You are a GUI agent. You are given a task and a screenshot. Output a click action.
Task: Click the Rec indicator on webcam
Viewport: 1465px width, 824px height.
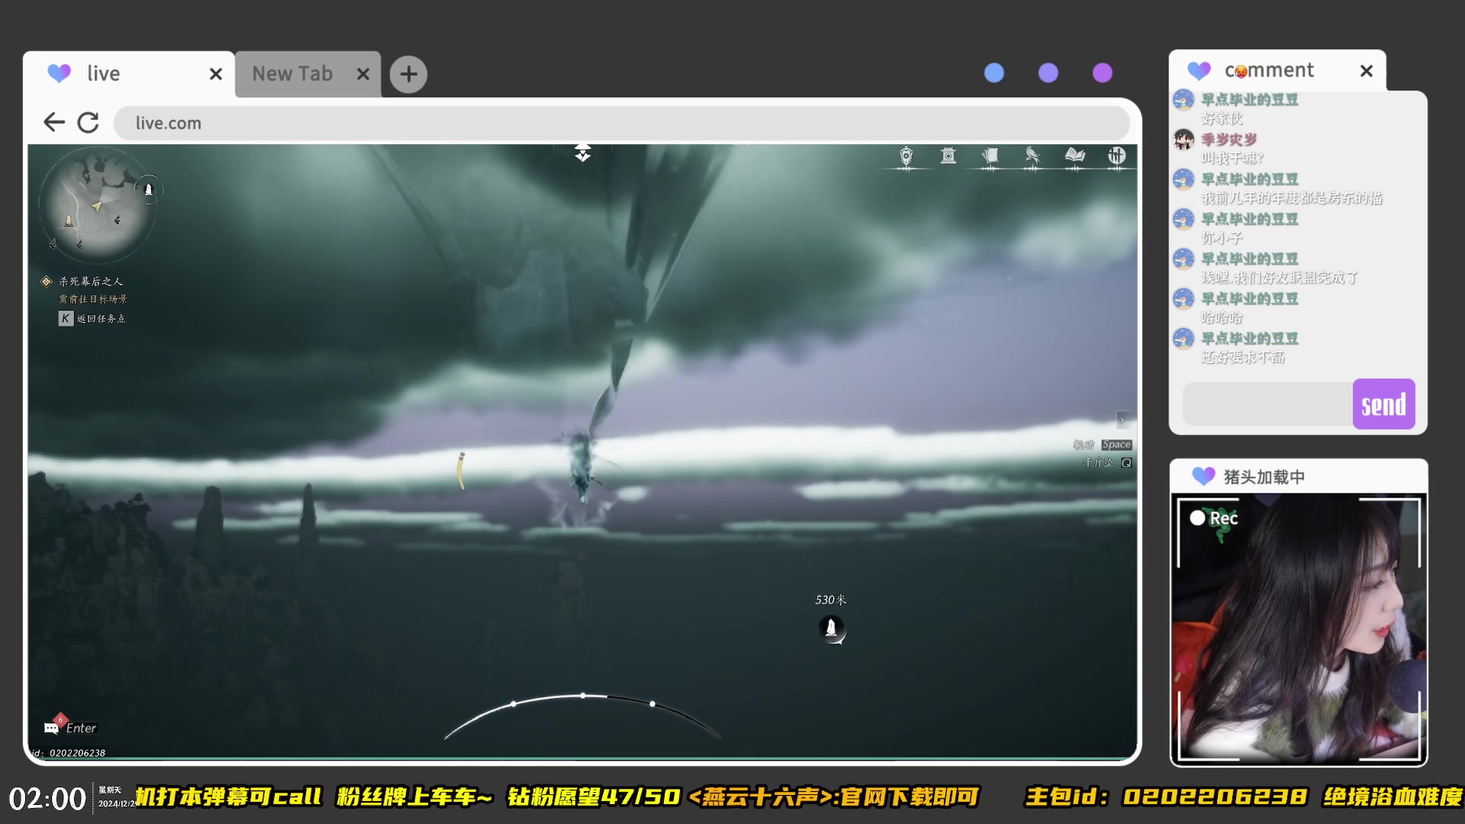(1214, 518)
